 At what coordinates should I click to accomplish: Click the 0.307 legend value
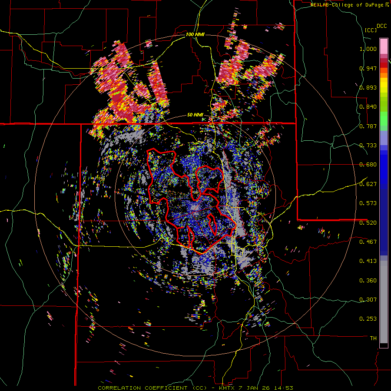point(368,300)
